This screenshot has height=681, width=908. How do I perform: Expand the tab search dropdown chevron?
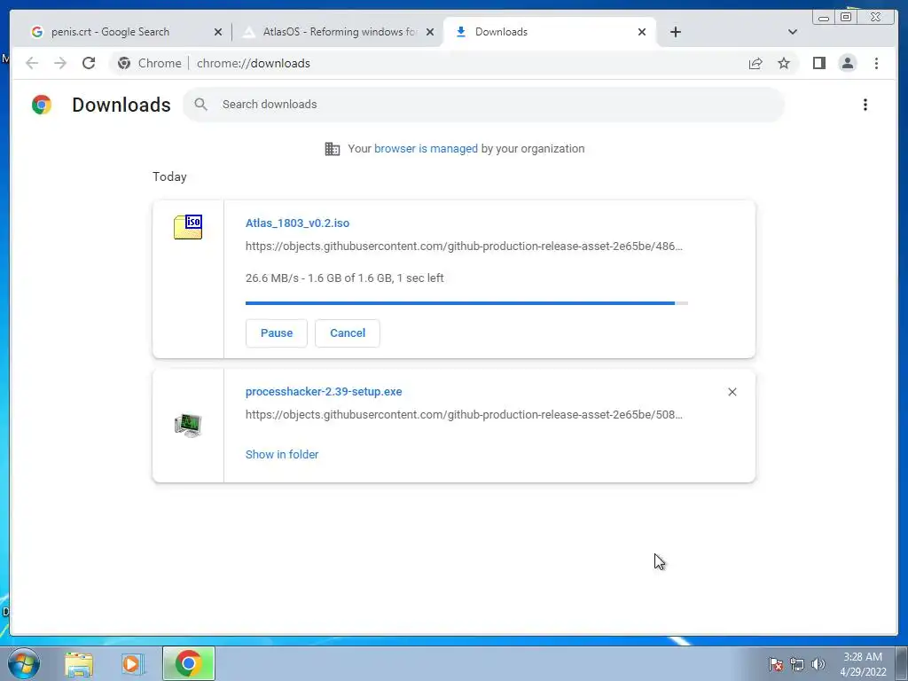[793, 32]
